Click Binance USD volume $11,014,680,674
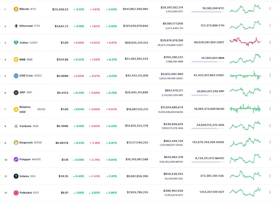 coord(172,108)
